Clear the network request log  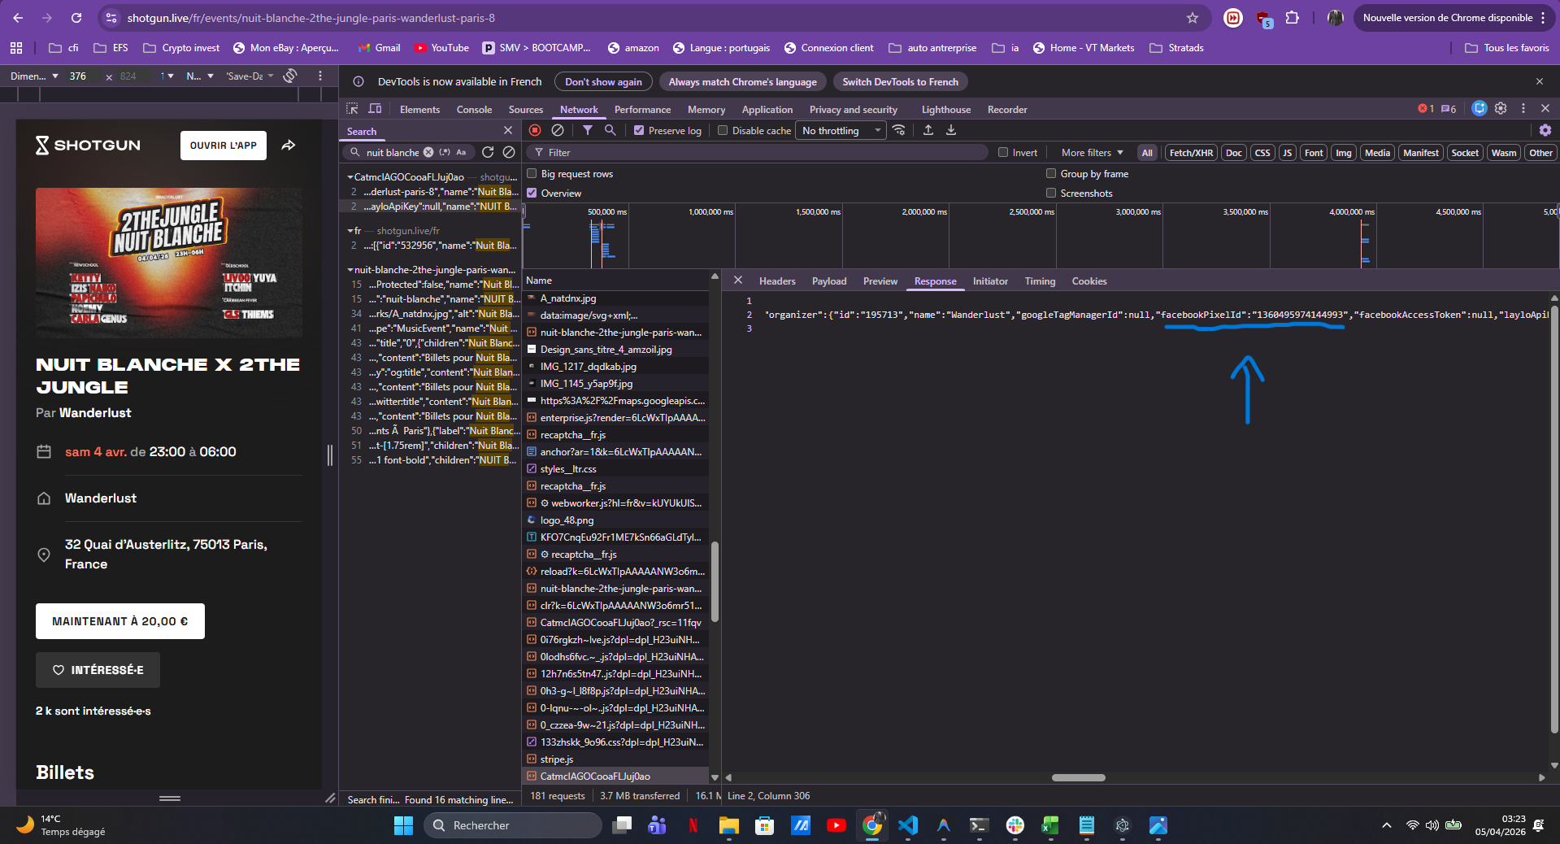[557, 130]
